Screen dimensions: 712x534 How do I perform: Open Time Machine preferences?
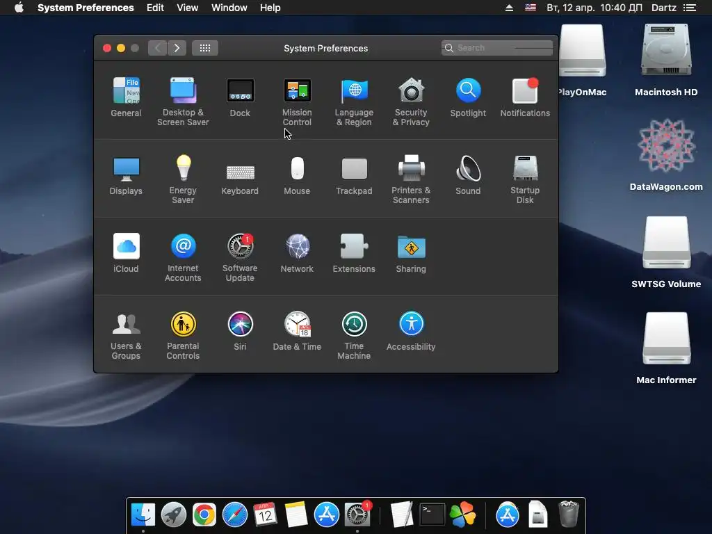[x=354, y=335]
